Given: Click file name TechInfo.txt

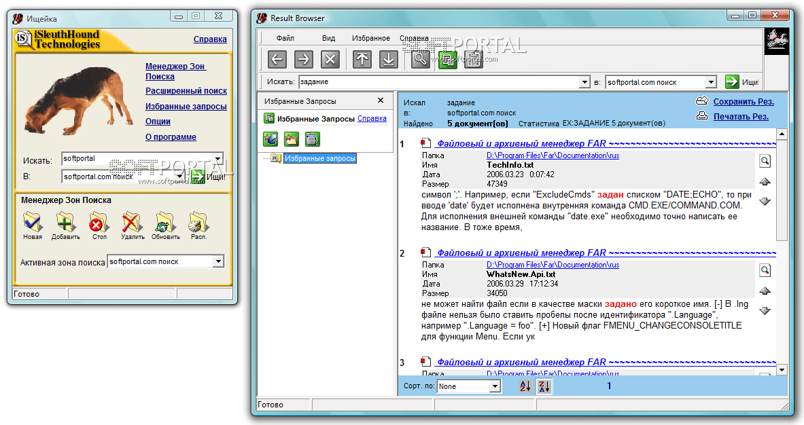Looking at the screenshot, I should point(510,165).
